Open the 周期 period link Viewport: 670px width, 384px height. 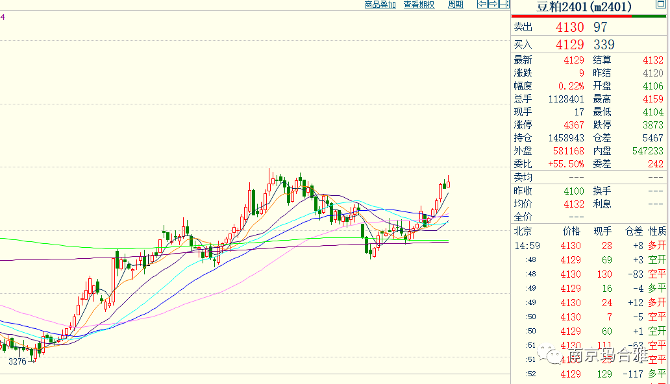point(456,5)
